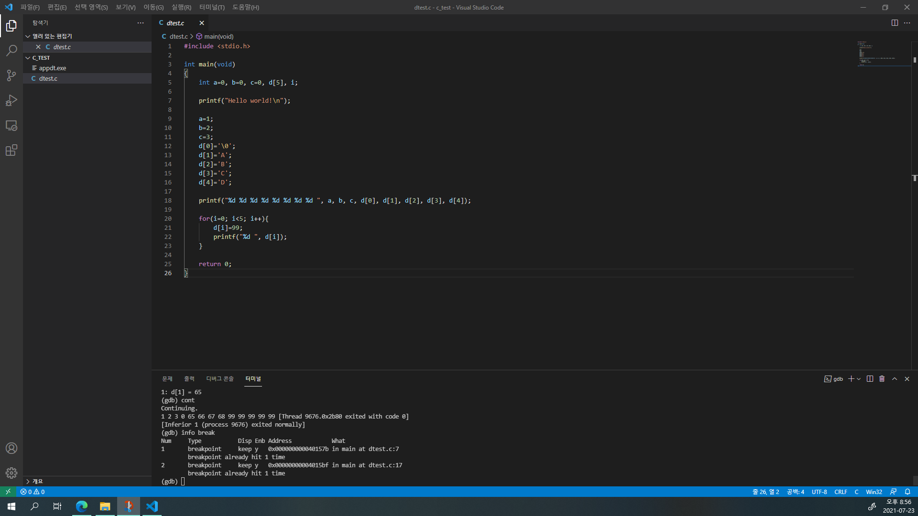Image resolution: width=918 pixels, height=516 pixels.
Task: Split the editor to the right
Action: (x=895, y=23)
